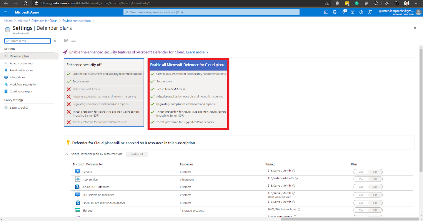Toggle the Azure SQL Databases plan switch
Image resolution: width=423 pixels, height=221 pixels.
pyautogui.click(x=368, y=187)
